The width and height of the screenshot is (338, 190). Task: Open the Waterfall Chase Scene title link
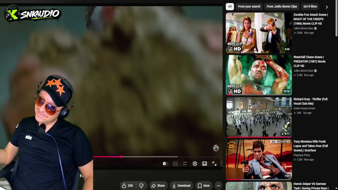309,61
